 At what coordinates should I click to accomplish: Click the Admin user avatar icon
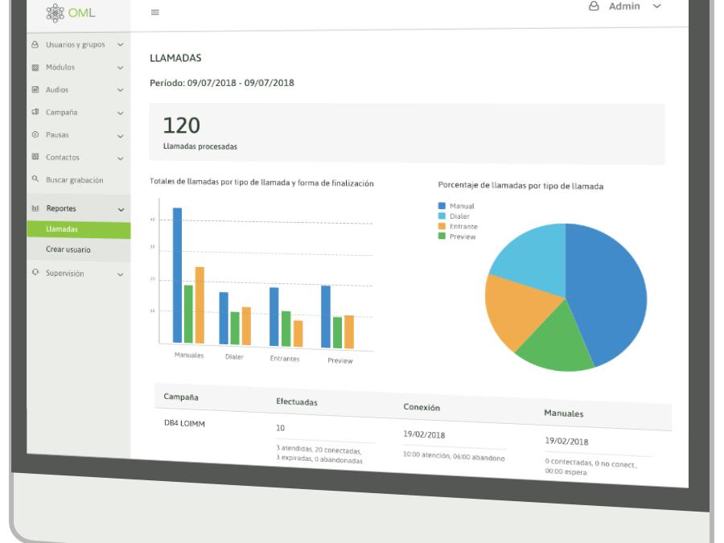coord(594,6)
